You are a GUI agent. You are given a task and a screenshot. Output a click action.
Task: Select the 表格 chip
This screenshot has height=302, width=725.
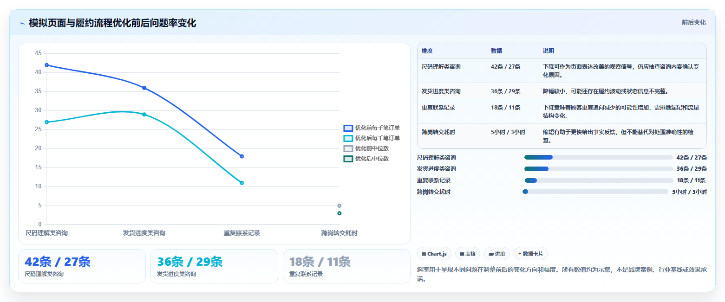[467, 254]
